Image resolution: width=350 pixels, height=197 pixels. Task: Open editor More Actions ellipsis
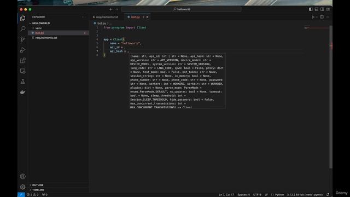pos(328,17)
